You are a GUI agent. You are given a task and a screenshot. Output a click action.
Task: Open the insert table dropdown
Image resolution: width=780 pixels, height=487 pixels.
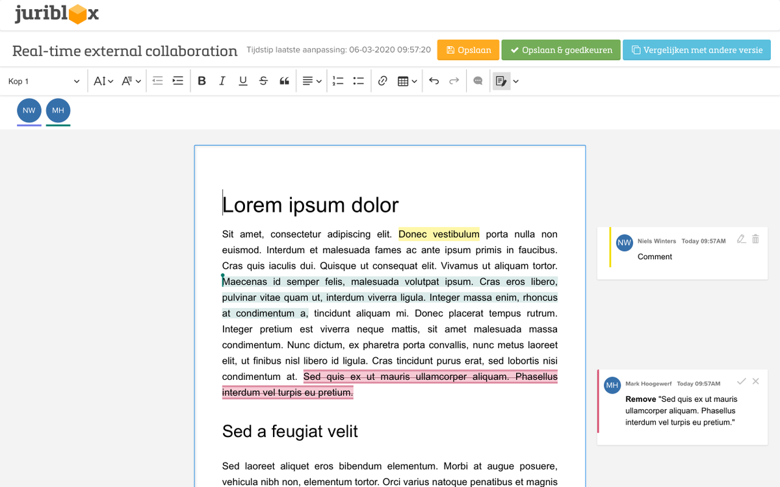point(407,81)
